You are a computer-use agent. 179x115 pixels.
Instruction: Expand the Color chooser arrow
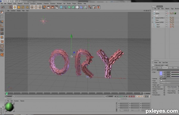coord(159,72)
